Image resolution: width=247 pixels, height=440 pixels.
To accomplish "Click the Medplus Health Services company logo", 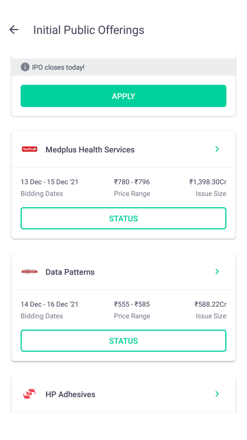I will click(x=29, y=149).
